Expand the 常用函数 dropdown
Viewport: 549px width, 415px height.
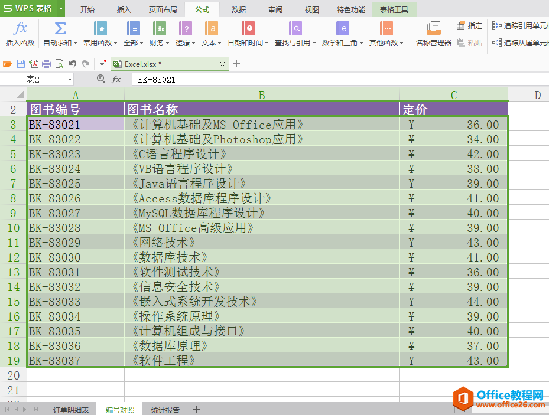115,43
